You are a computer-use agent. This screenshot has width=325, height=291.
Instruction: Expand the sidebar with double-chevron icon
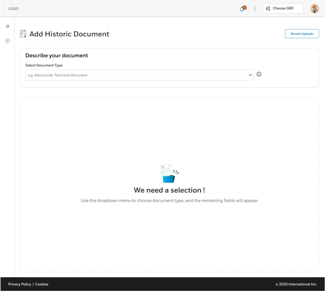point(8,26)
